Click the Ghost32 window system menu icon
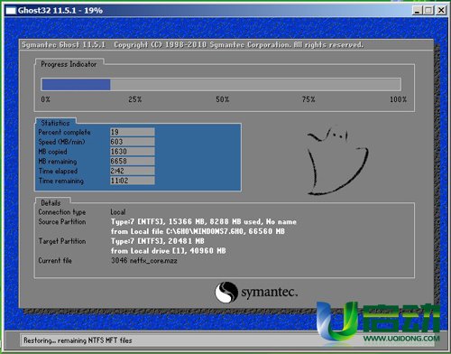The height and width of the screenshot is (354, 451). (x=11, y=11)
